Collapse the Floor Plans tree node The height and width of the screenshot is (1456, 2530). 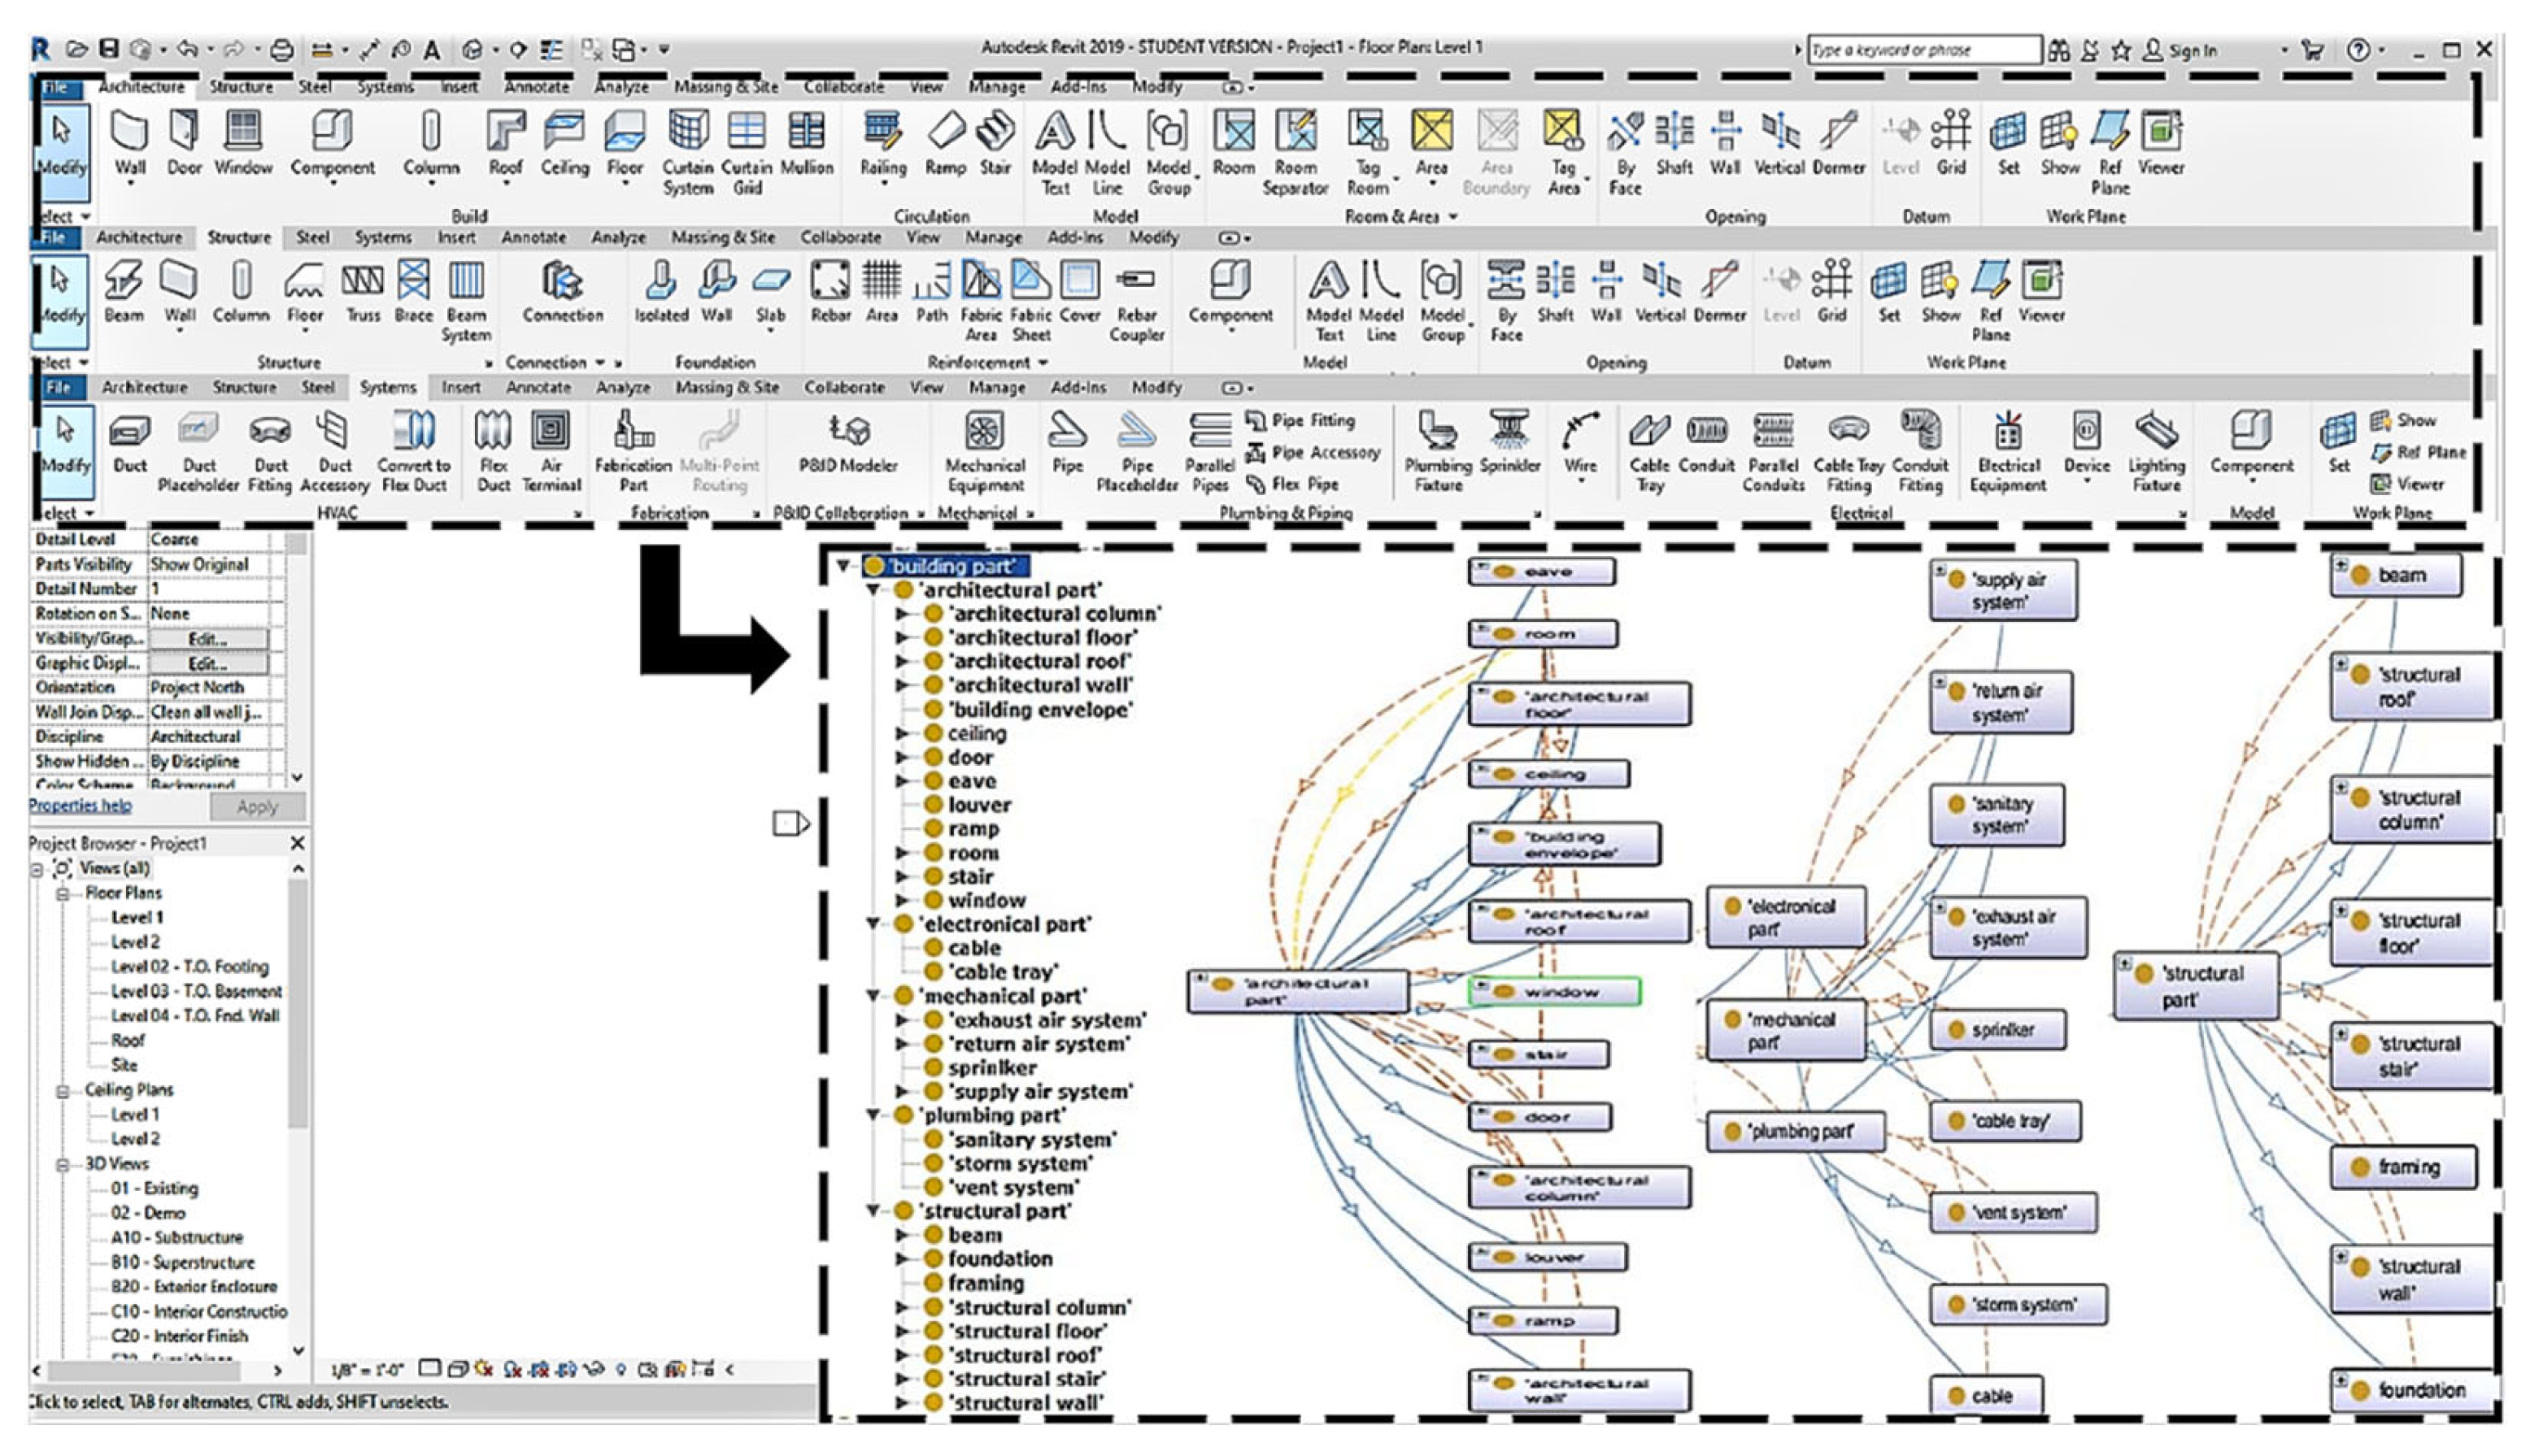(62, 894)
